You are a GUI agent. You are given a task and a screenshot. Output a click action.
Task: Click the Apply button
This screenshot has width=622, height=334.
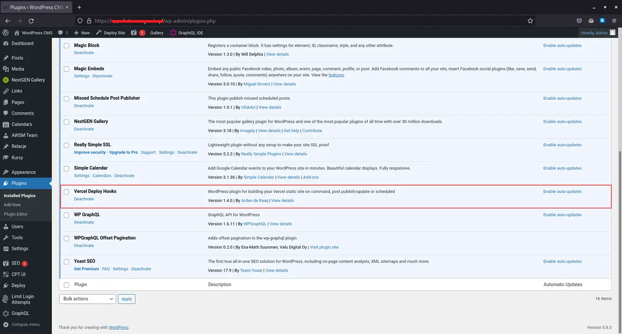126,299
